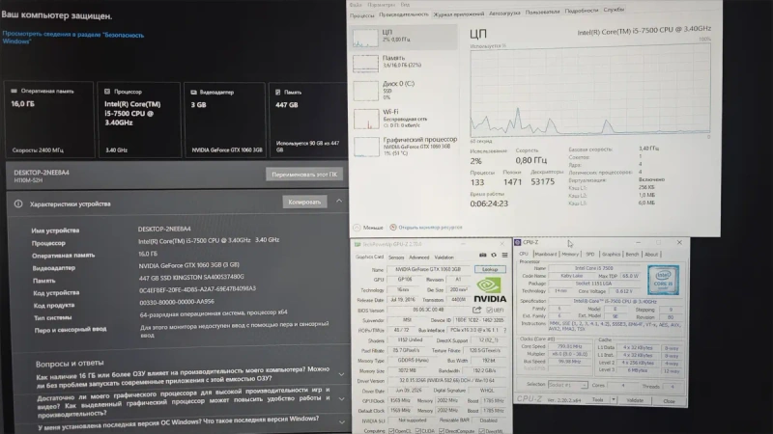This screenshot has height=434, width=773.
Task: Click the bus interface question mark in GPU-Z
Action: tap(504, 330)
